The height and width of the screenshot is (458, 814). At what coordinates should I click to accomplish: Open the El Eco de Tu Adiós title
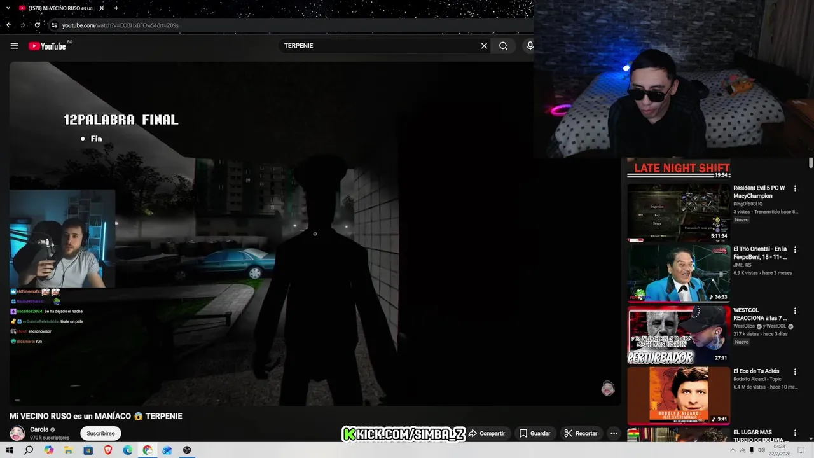click(x=756, y=371)
